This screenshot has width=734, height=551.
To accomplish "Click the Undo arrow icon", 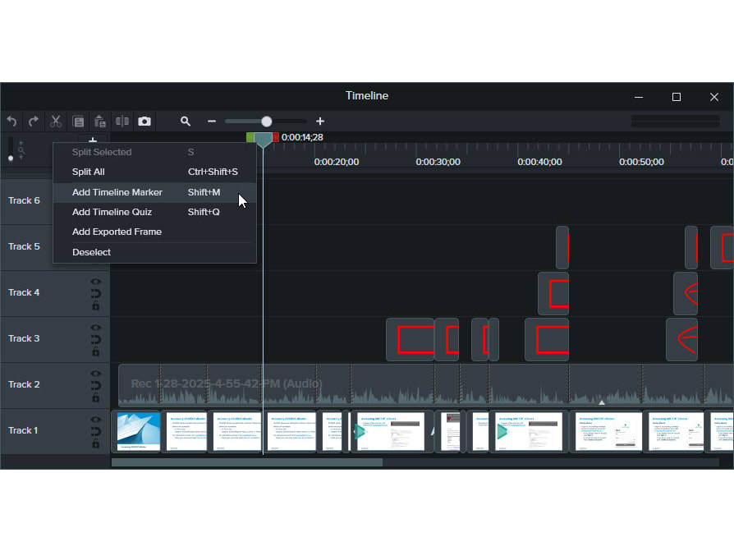I will pyautogui.click(x=11, y=122).
